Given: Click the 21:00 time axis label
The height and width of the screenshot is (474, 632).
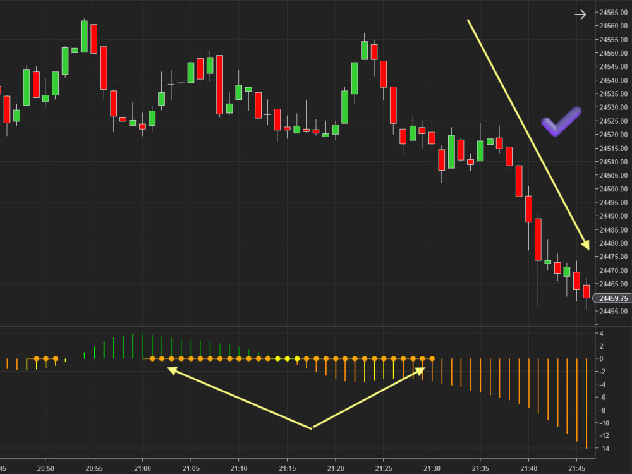Looking at the screenshot, I should pyautogui.click(x=142, y=468).
